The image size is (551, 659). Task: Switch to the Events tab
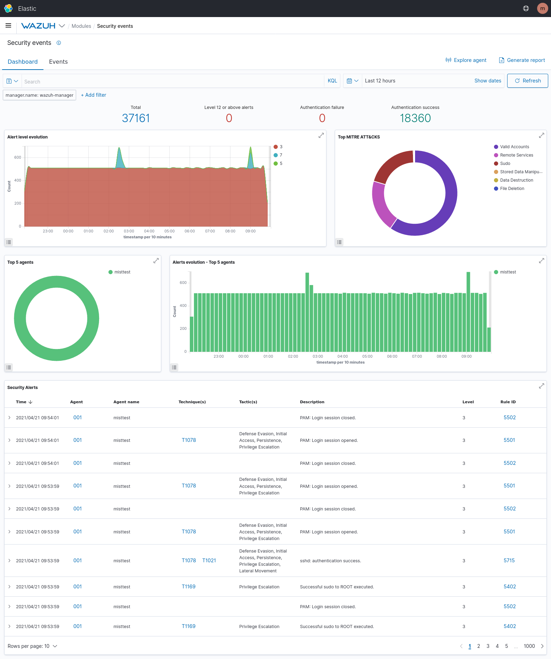click(x=58, y=62)
